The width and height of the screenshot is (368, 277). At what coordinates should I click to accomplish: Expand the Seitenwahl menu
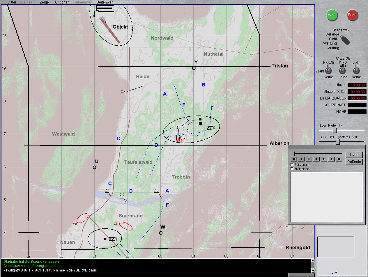(x=105, y=2)
